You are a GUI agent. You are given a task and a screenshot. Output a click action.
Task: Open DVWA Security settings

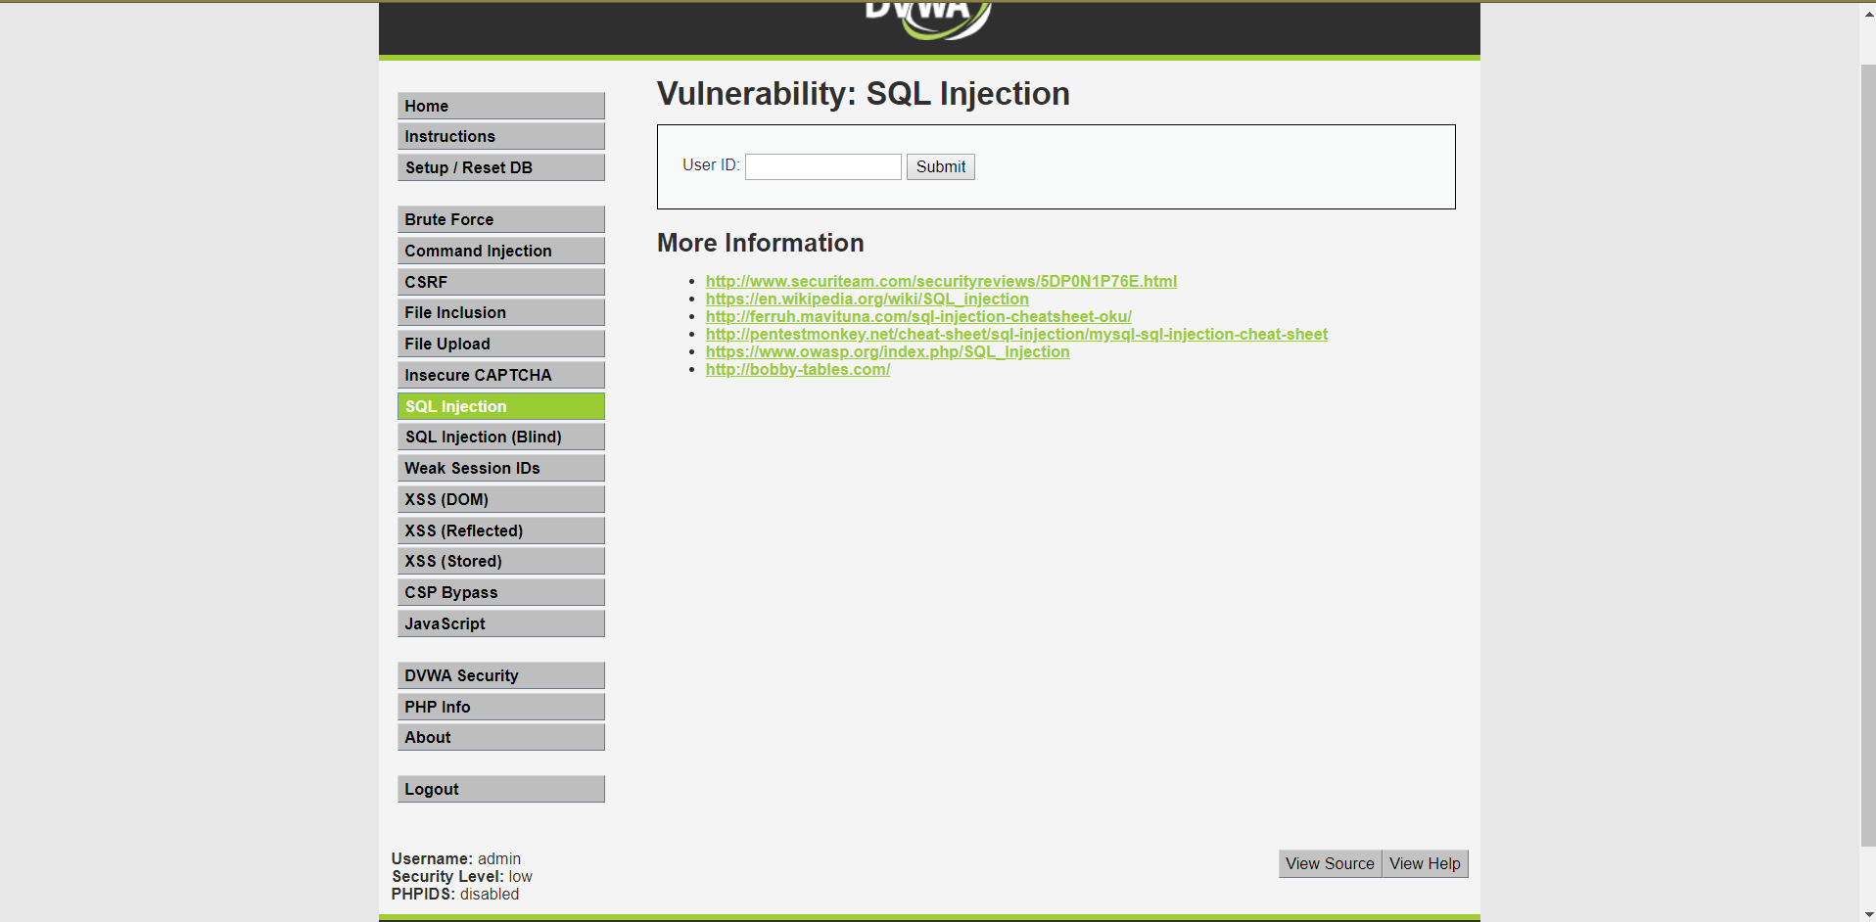pyautogui.click(x=501, y=675)
